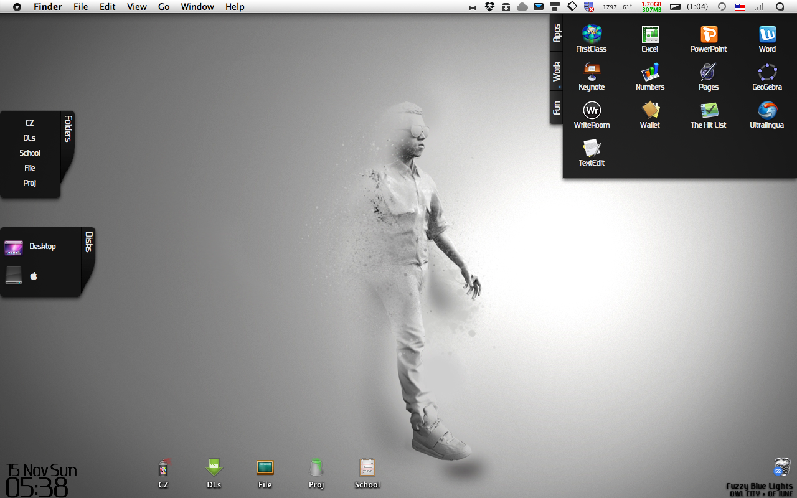Click the 05:38 desktop clock
Image resolution: width=797 pixels, height=498 pixels.
pyautogui.click(x=37, y=488)
